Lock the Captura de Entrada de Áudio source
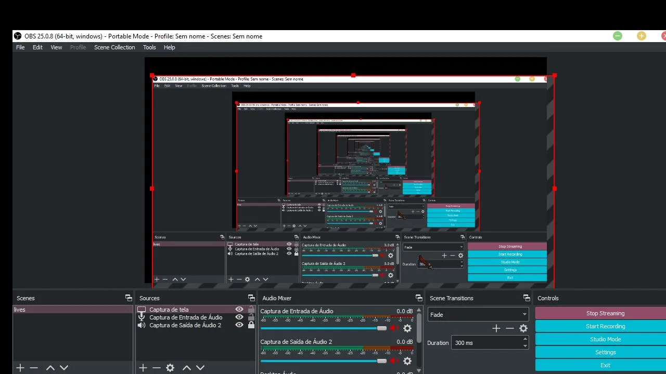Viewport: 666px width, 374px height. click(x=251, y=317)
